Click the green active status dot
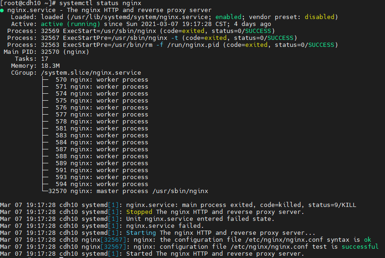This screenshot has width=385, height=258. coord(2,11)
